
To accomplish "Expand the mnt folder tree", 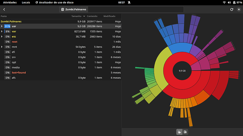I will pyautogui.click(x=2, y=47).
